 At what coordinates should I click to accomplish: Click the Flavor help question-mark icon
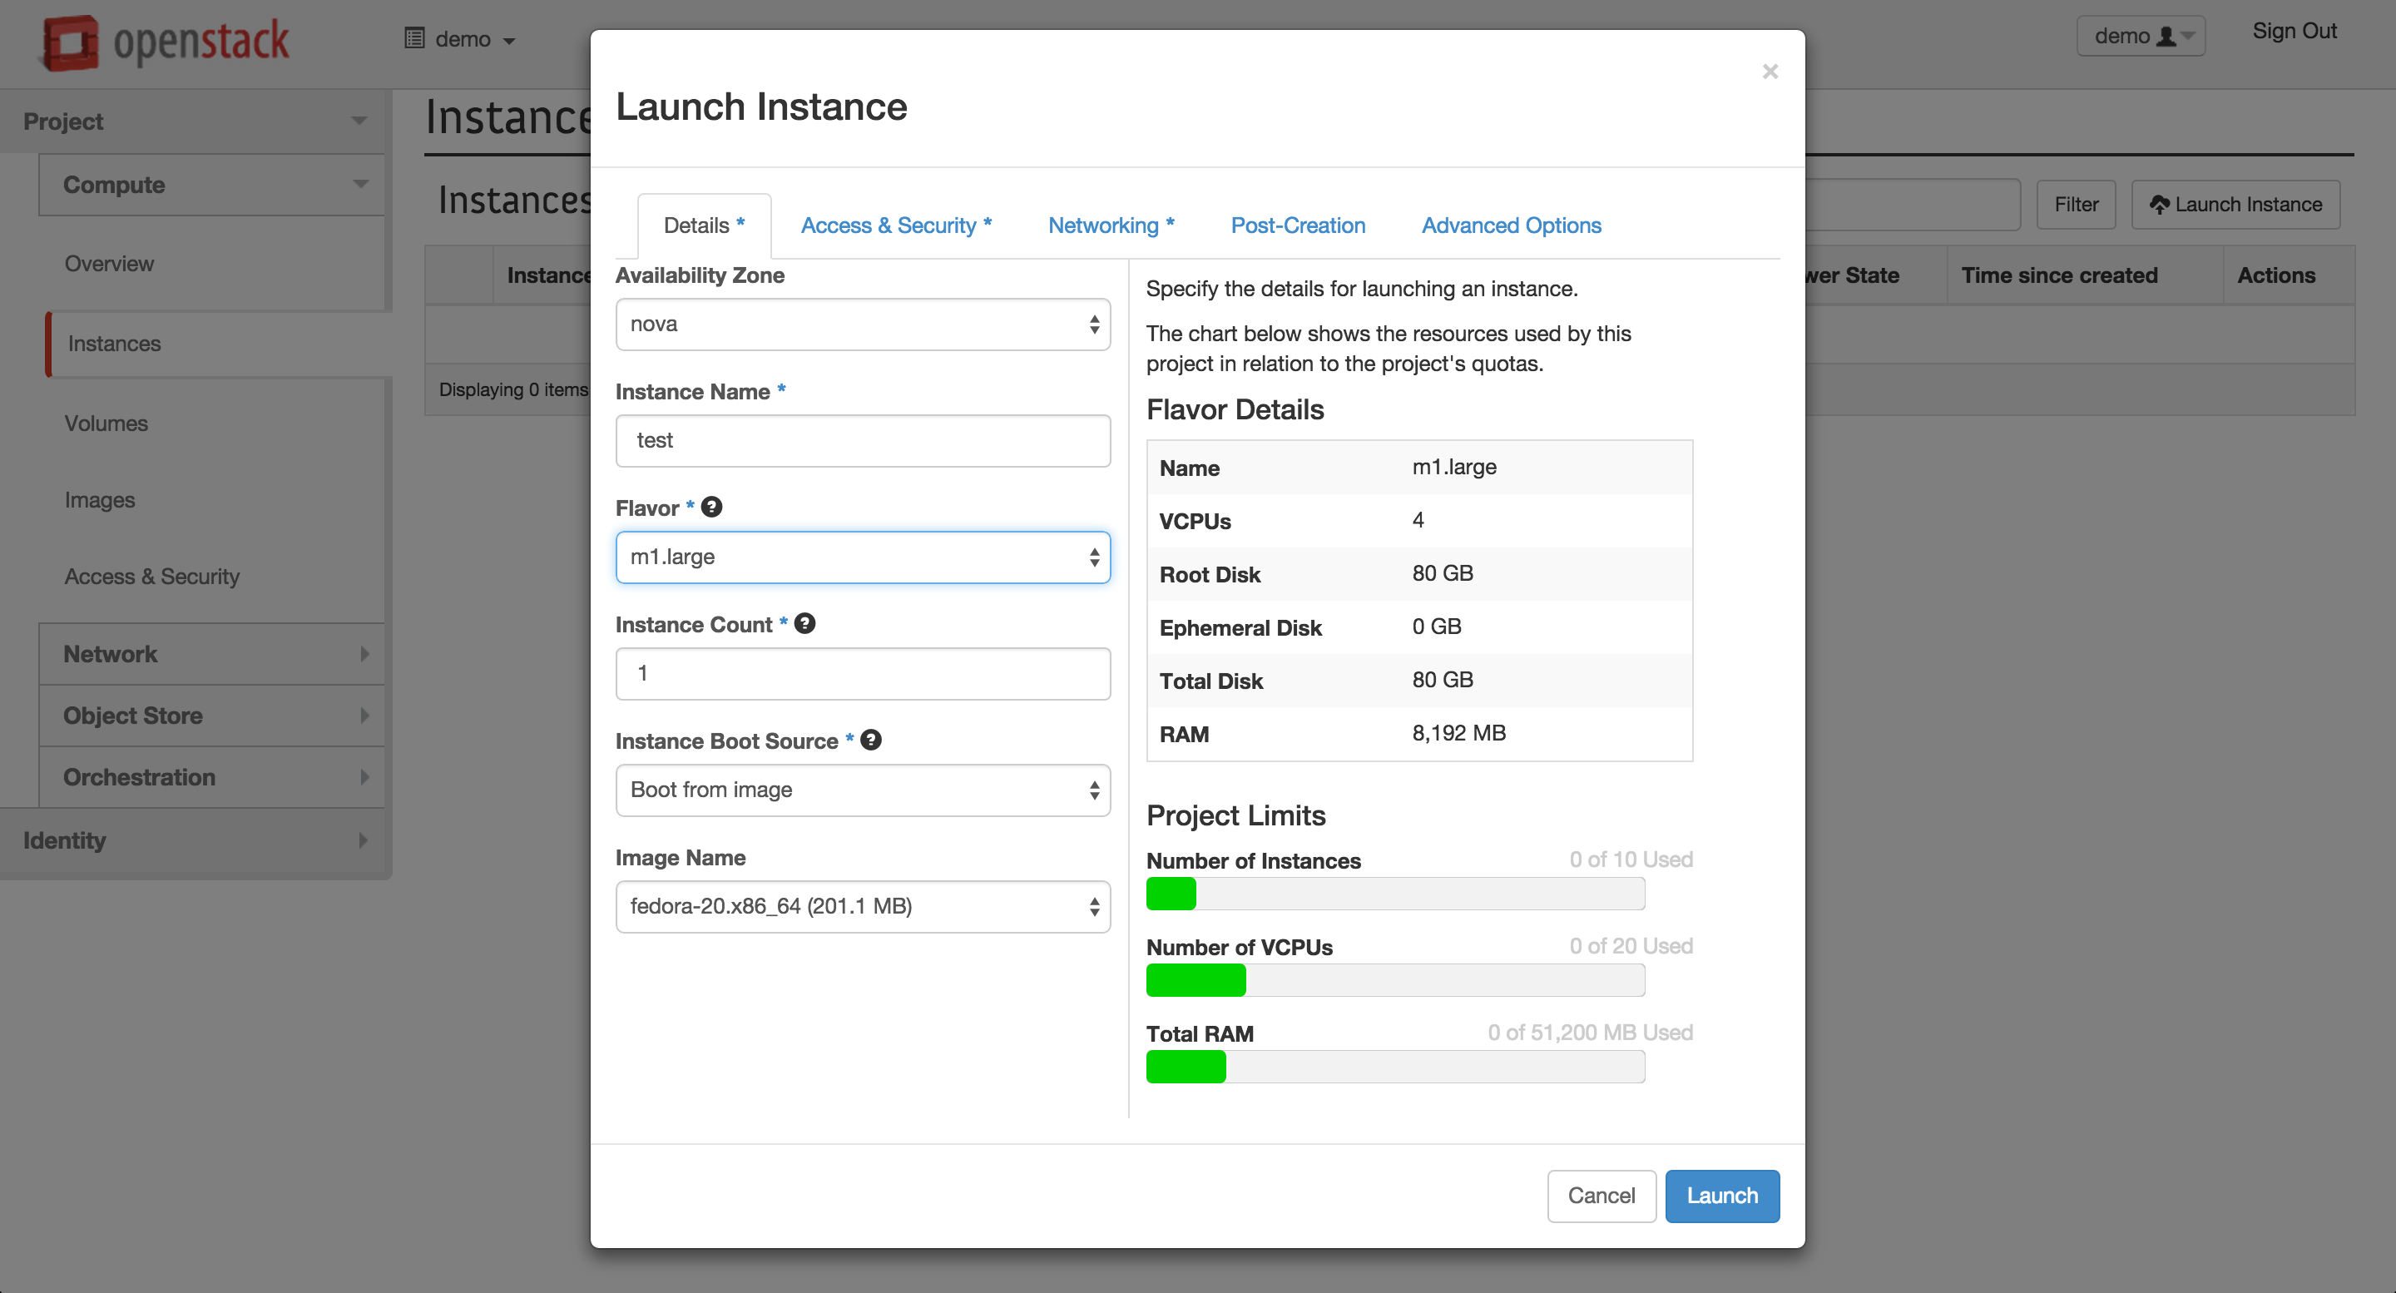coord(711,507)
